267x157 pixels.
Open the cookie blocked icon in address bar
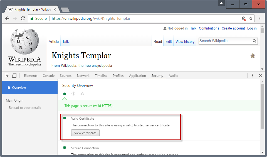coord(244,18)
